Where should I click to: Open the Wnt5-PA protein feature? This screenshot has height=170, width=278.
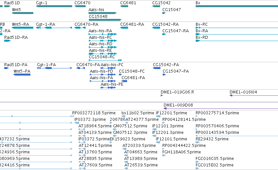[x=22, y=75]
